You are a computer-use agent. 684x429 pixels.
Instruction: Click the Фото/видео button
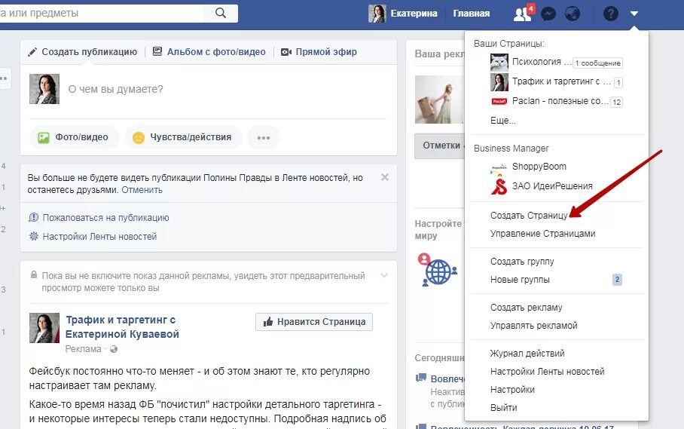tap(74, 137)
